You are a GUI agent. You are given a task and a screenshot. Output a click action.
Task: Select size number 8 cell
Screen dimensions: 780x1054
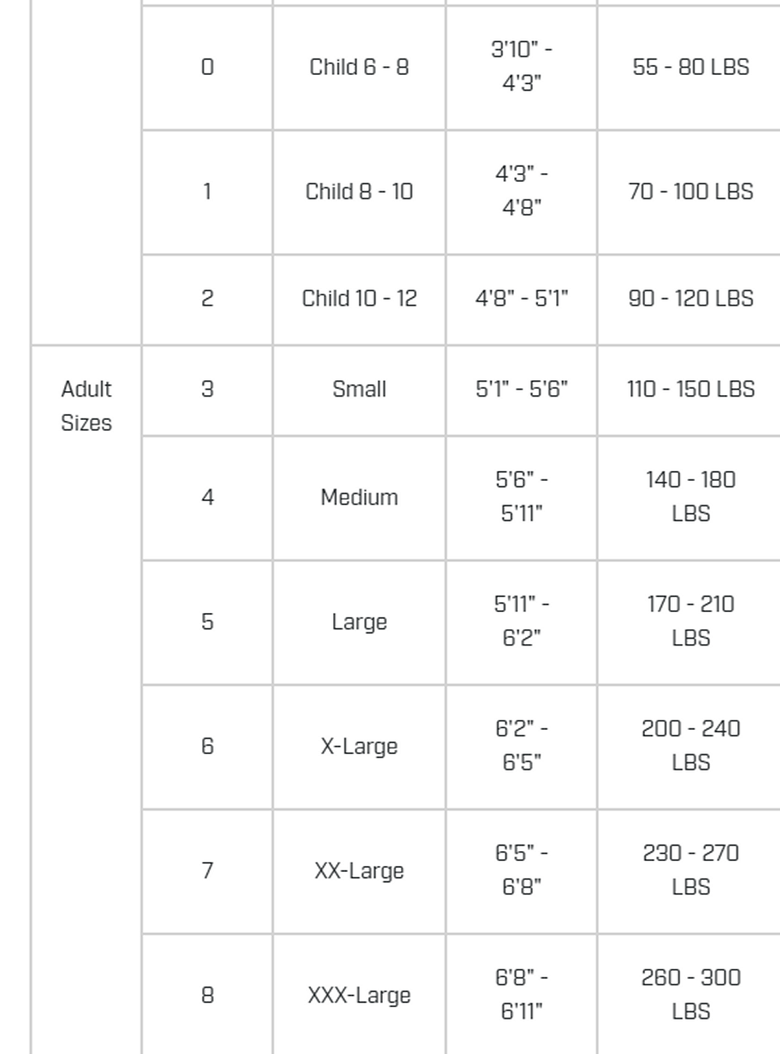click(x=207, y=995)
